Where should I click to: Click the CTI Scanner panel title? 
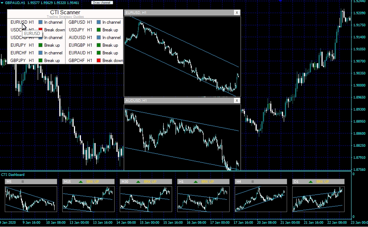coord(65,12)
